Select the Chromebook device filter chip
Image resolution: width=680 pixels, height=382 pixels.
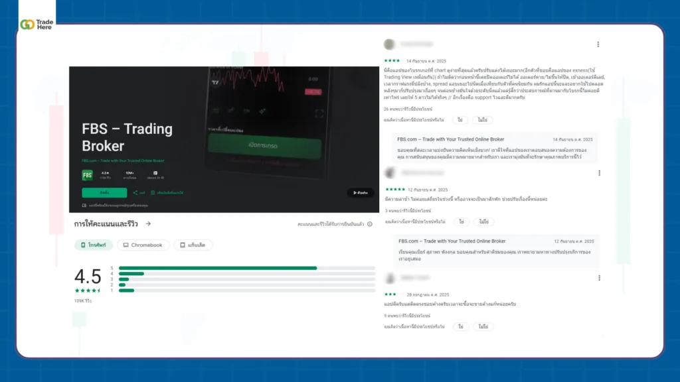(x=143, y=245)
